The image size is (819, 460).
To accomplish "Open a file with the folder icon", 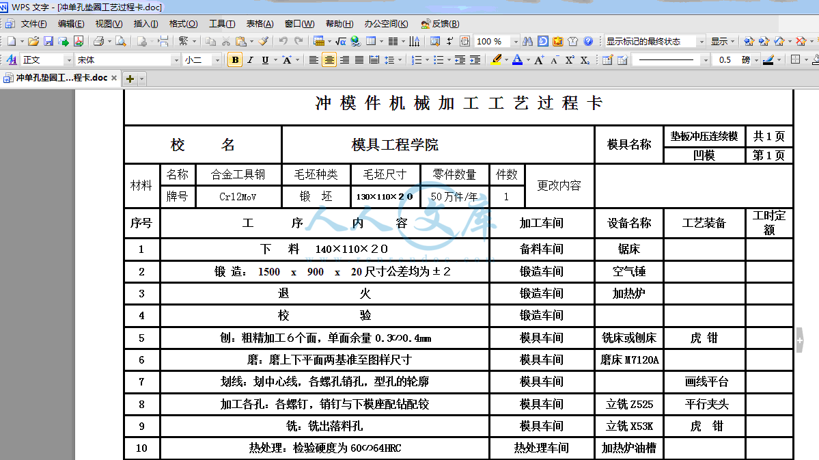I will pos(33,41).
